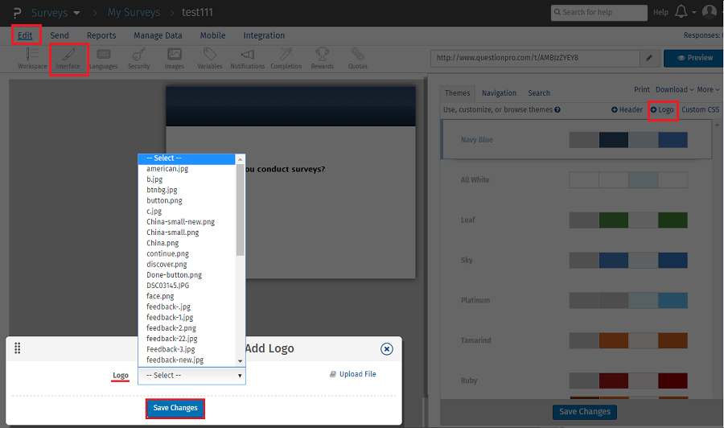This screenshot has width=724, height=428.
Task: Open the More options dropdown
Action: (x=708, y=89)
